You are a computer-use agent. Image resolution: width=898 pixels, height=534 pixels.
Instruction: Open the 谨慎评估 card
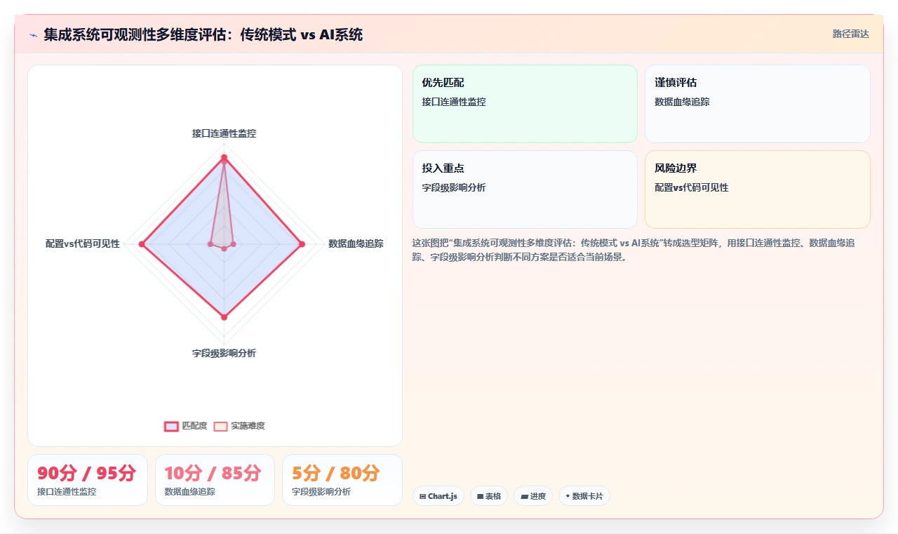pos(757,104)
